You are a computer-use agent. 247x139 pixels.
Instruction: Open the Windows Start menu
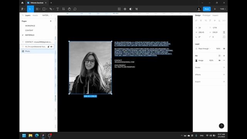point(24,136)
